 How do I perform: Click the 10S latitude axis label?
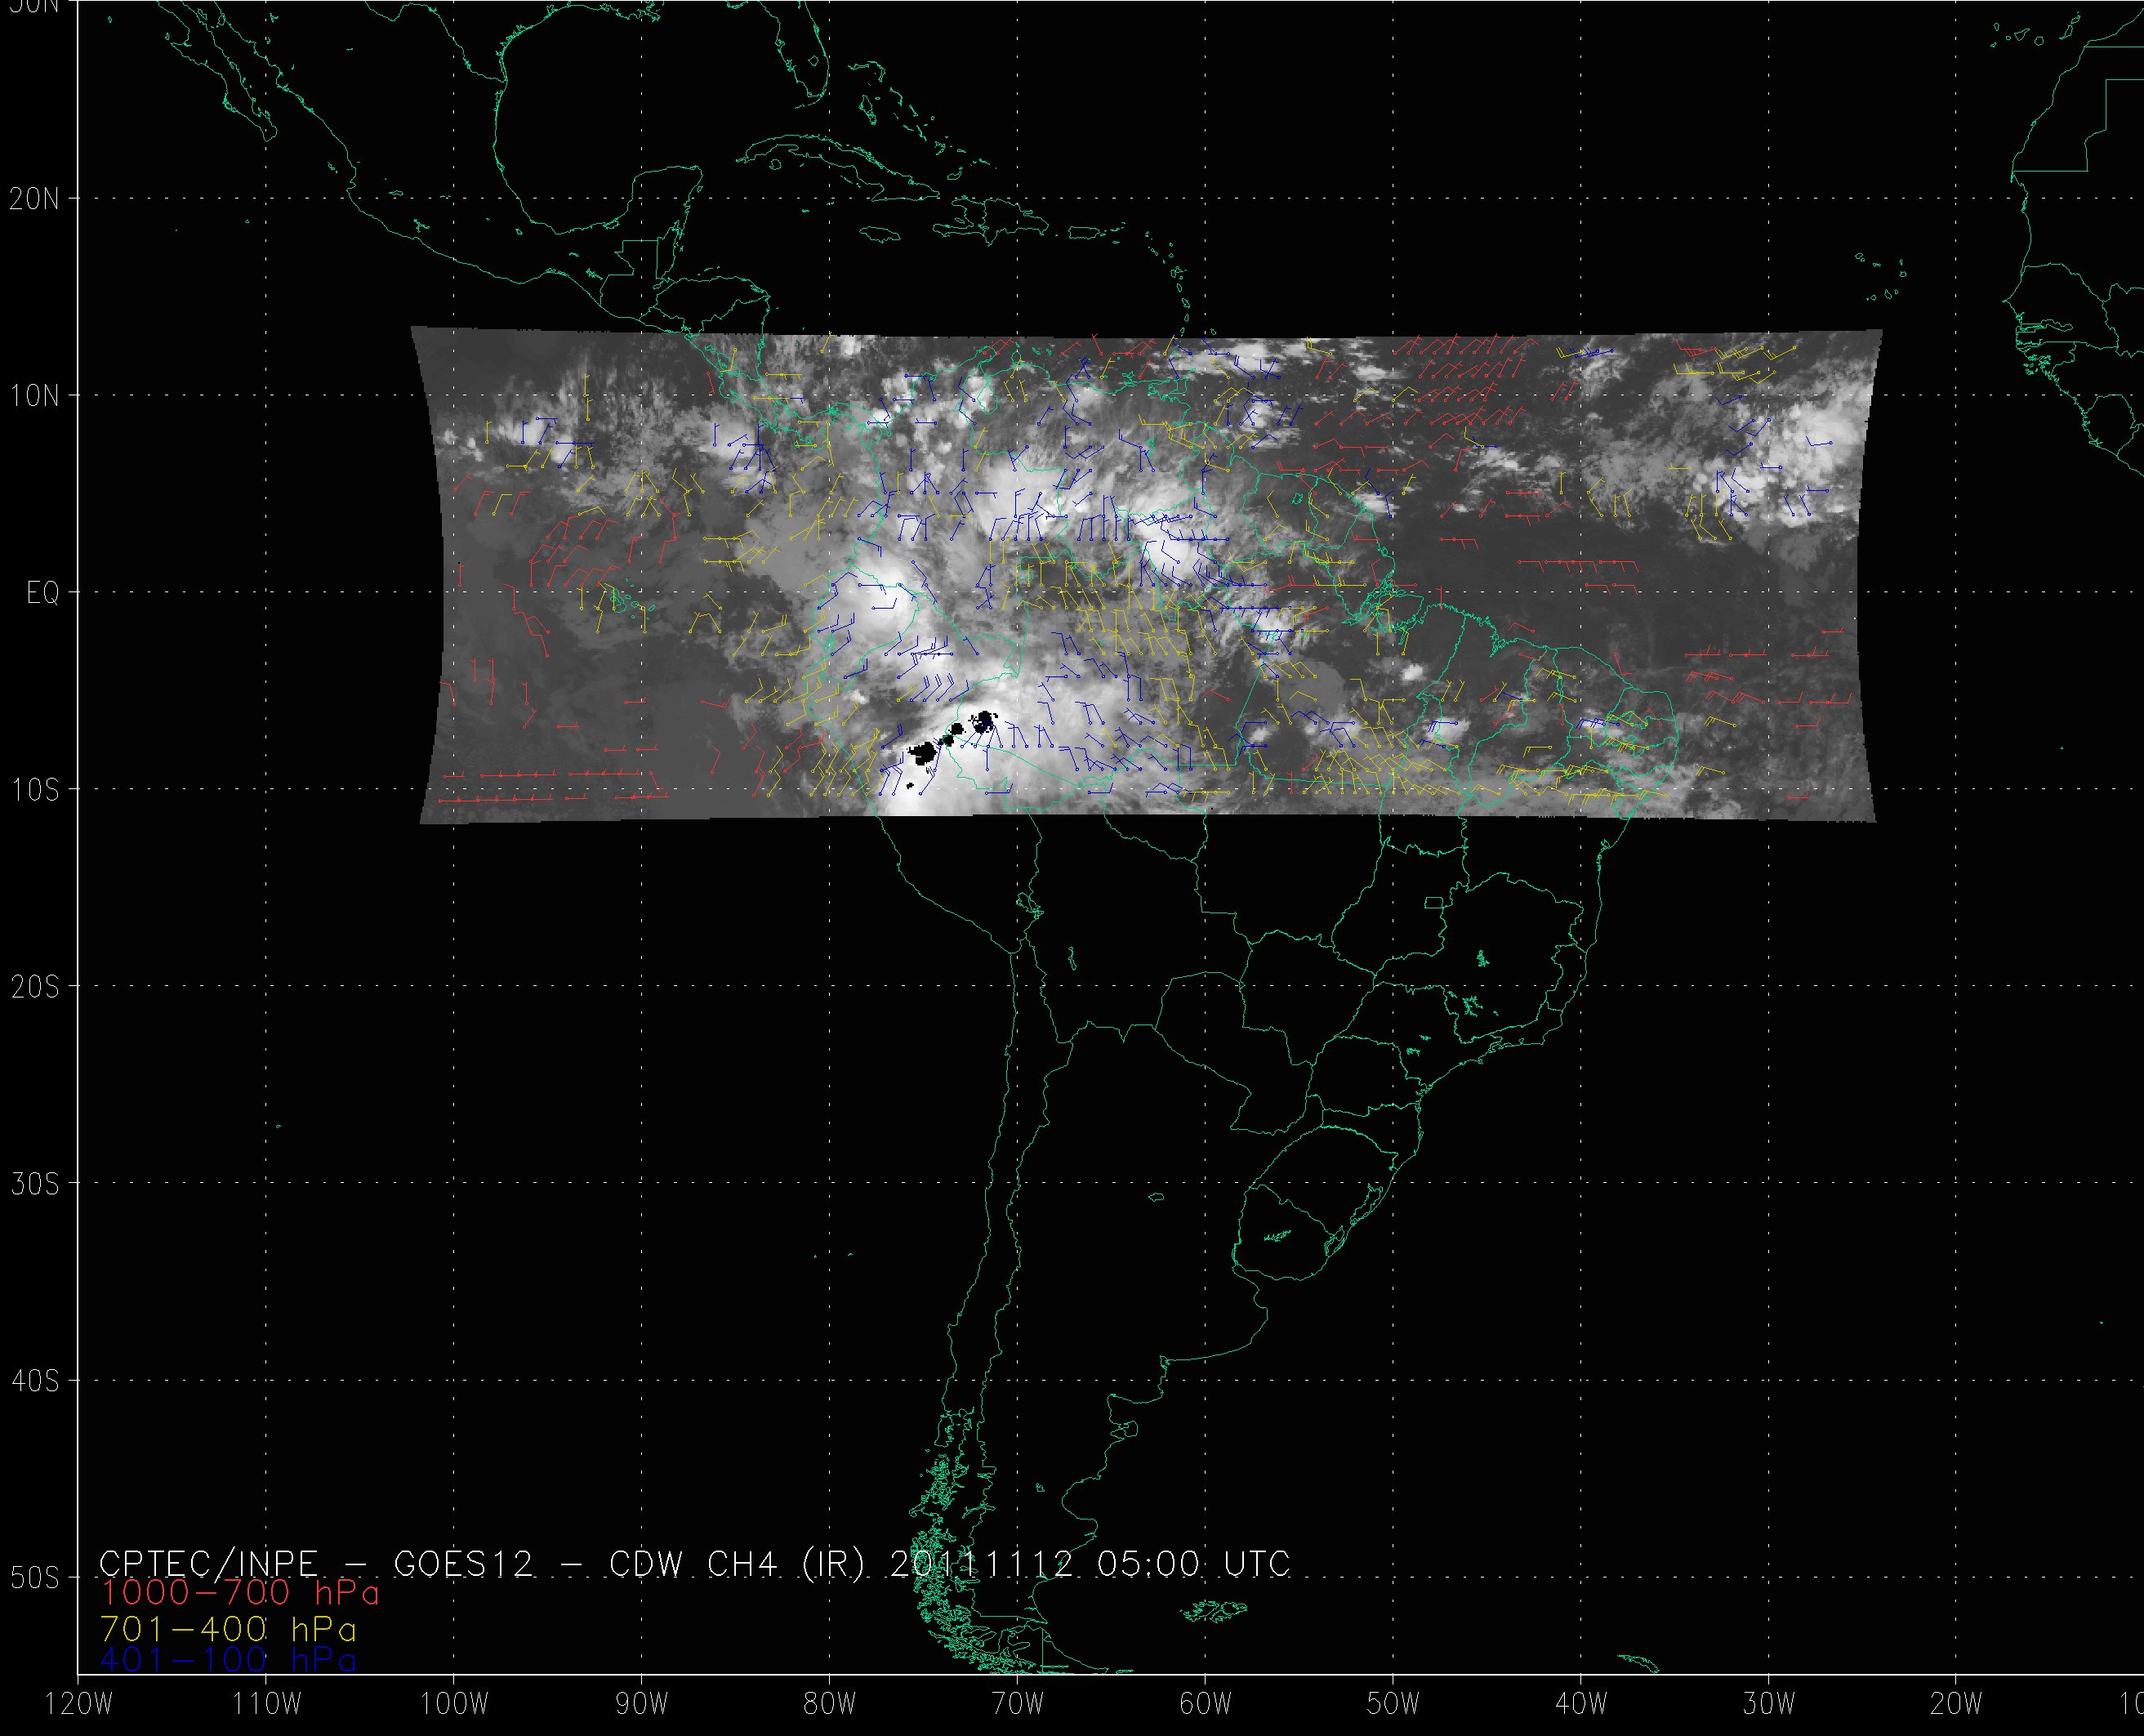tap(34, 791)
